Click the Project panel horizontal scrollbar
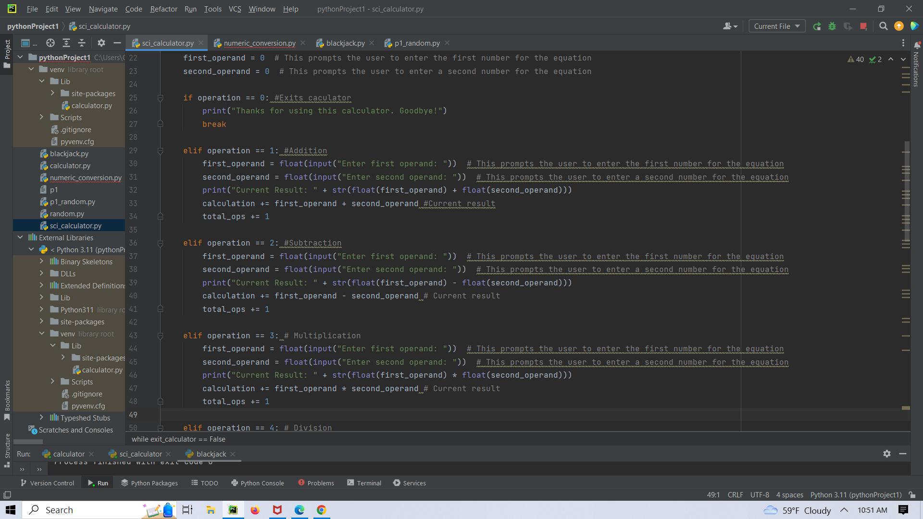 point(28,442)
